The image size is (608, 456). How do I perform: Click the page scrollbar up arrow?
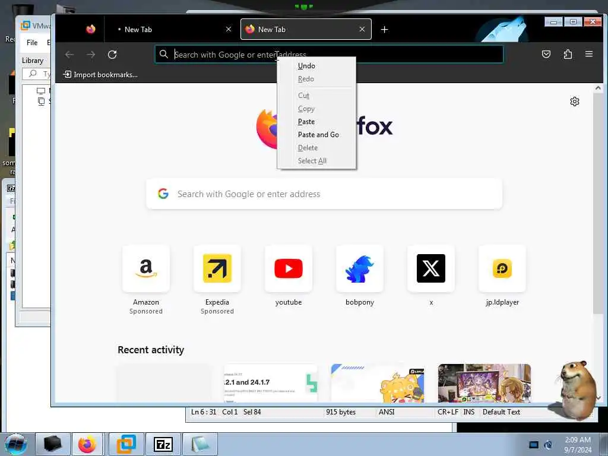[x=598, y=88]
